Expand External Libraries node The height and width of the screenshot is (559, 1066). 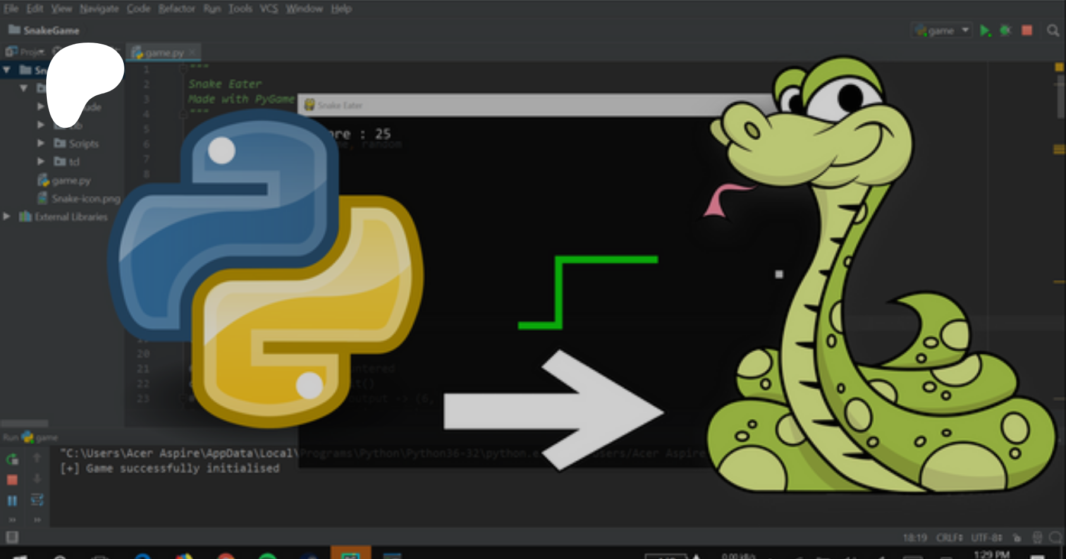coord(7,217)
